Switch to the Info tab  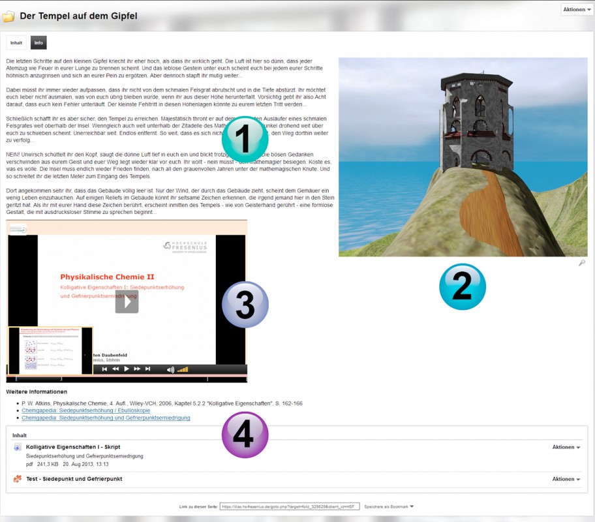(38, 42)
